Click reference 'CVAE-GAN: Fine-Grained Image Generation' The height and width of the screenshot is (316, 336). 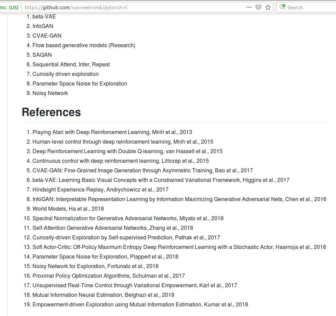tap(143, 170)
